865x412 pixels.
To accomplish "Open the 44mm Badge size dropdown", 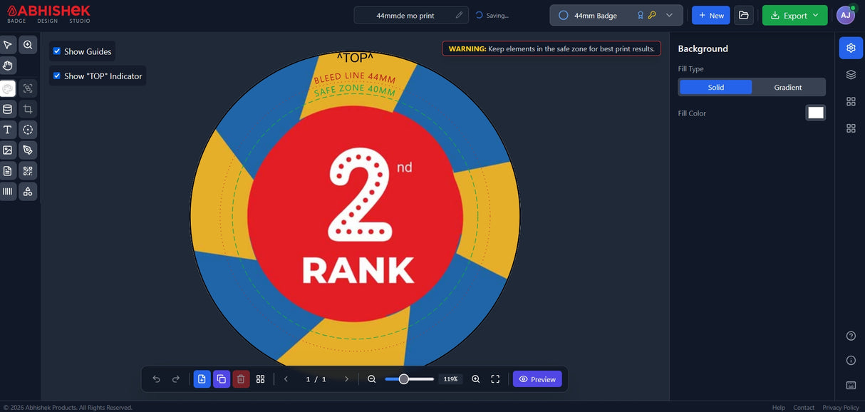I will [669, 14].
